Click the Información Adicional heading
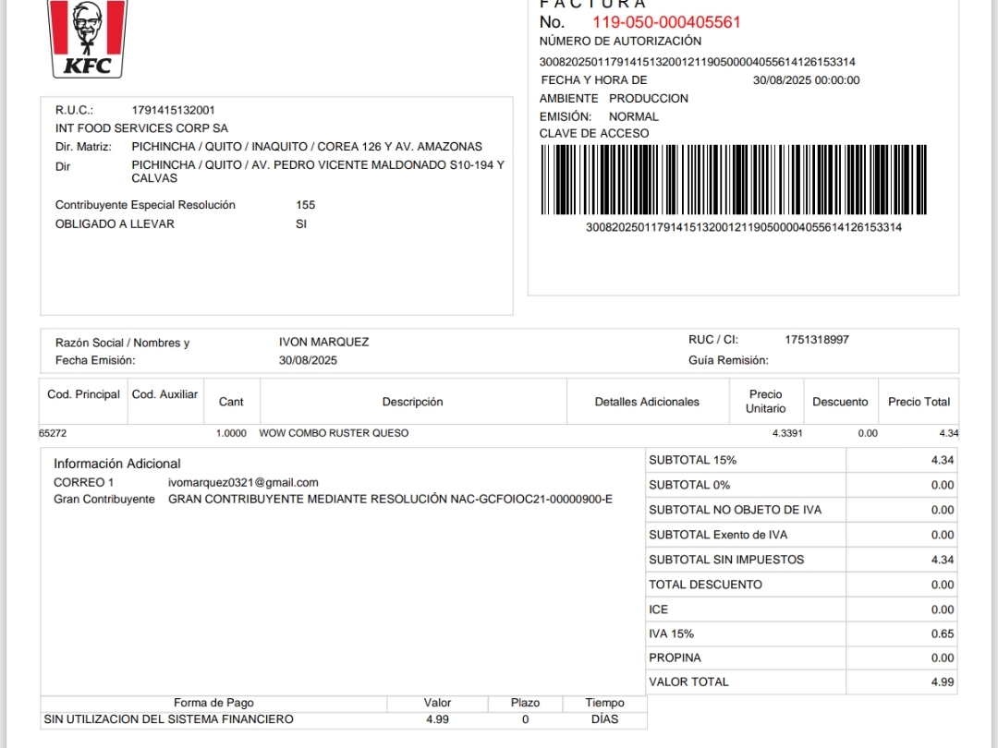 [117, 464]
